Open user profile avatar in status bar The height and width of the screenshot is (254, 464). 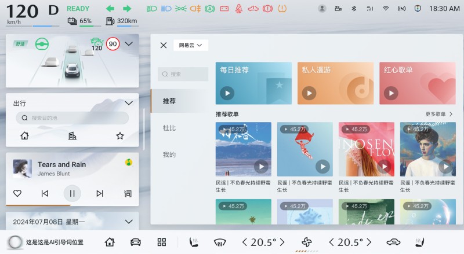coord(322,9)
